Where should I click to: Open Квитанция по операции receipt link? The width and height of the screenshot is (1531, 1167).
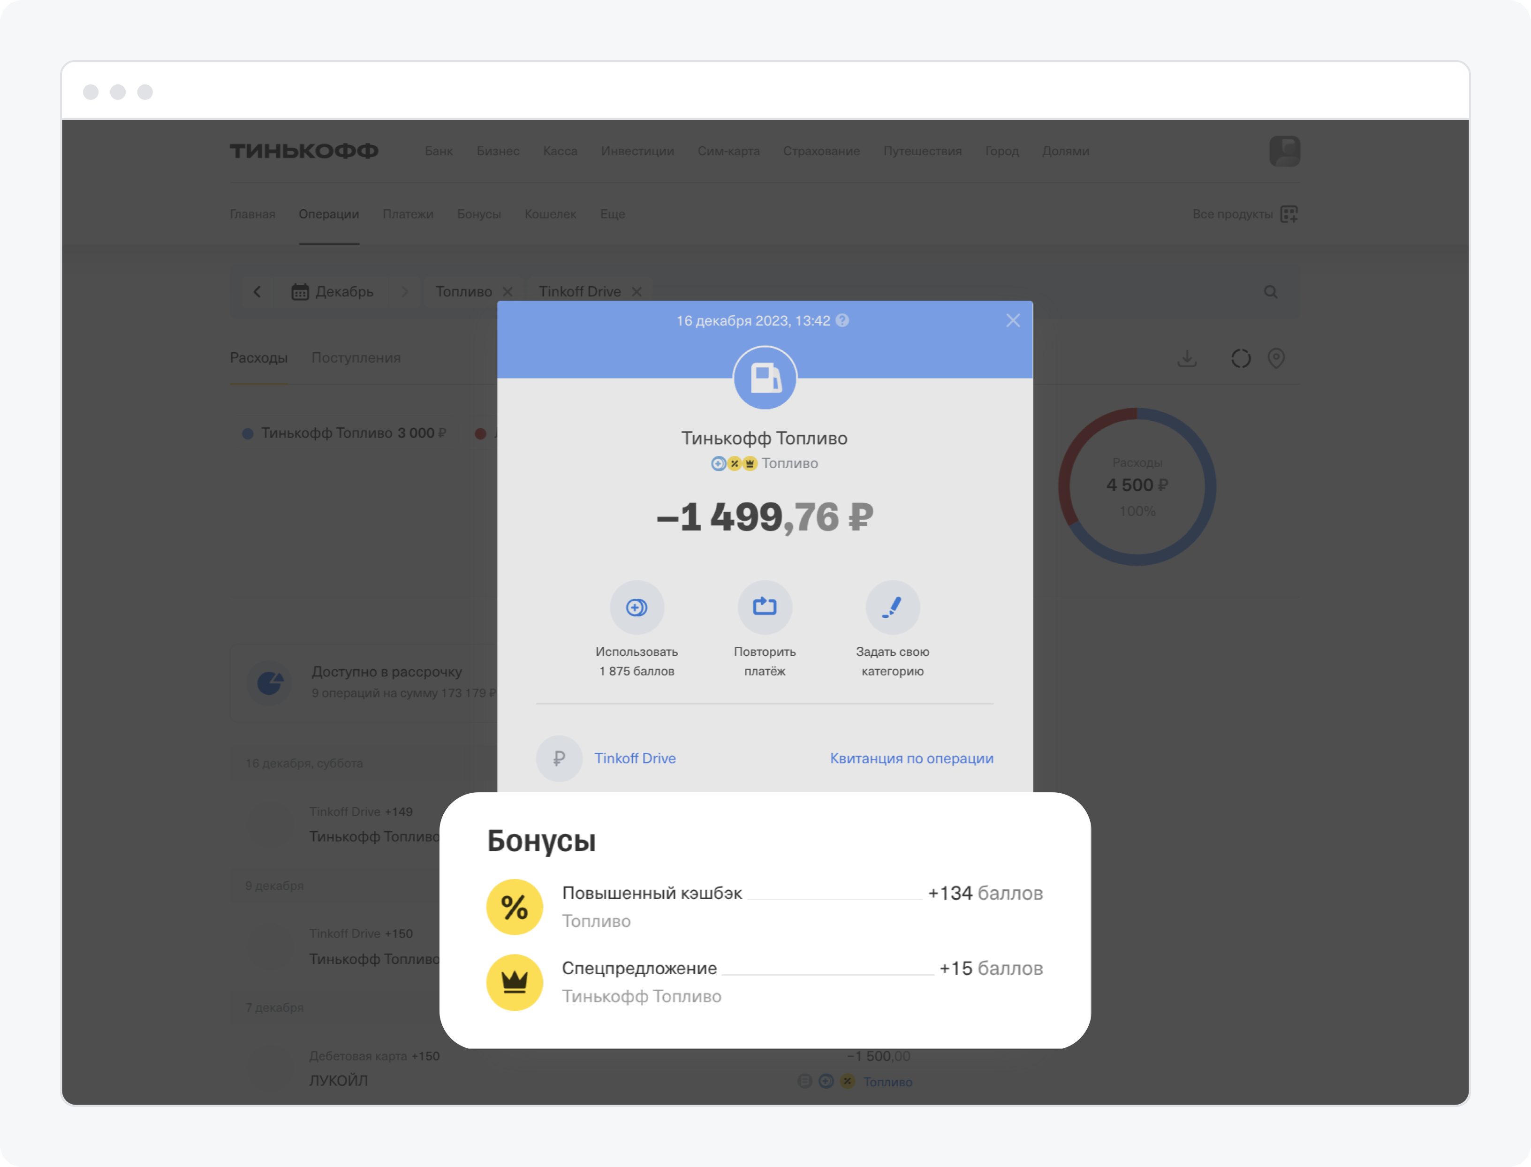911,758
